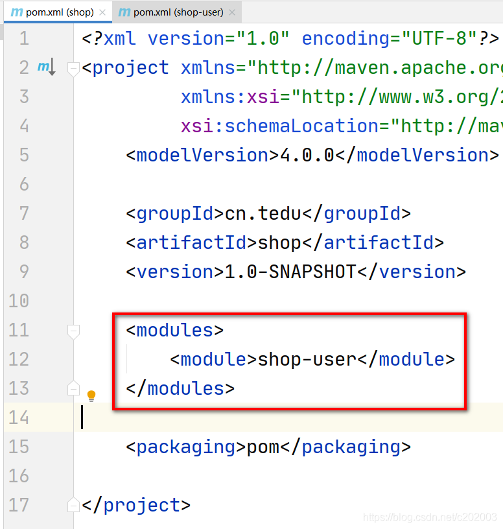Screen dimensions: 503x529
Task: Click line number 6 in the gutter
Action: (x=24, y=184)
